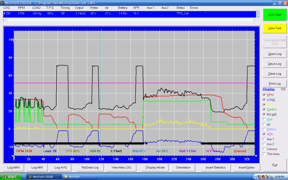This screenshot has width=288, height=180.
Task: Click the horizontal scrollbar right arrow
Action: tap(254, 19)
